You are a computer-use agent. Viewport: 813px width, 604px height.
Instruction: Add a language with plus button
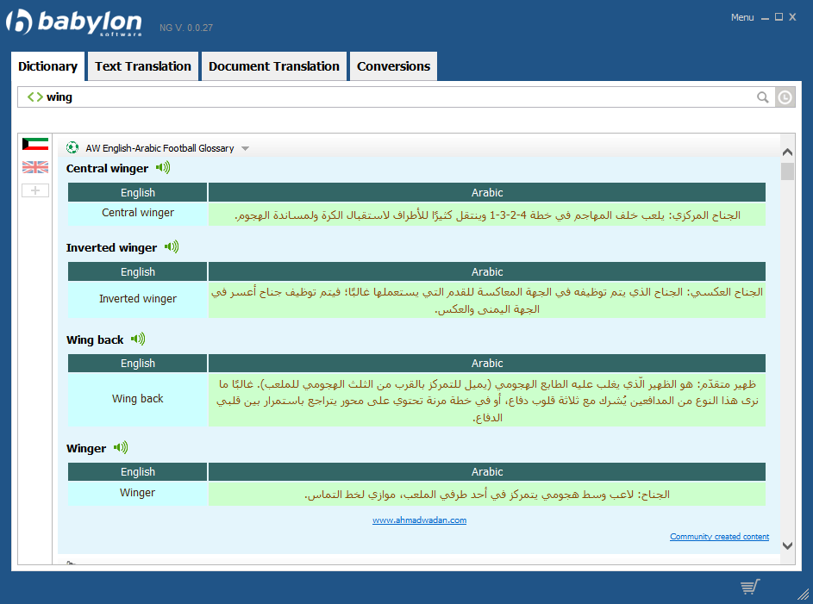tap(35, 190)
